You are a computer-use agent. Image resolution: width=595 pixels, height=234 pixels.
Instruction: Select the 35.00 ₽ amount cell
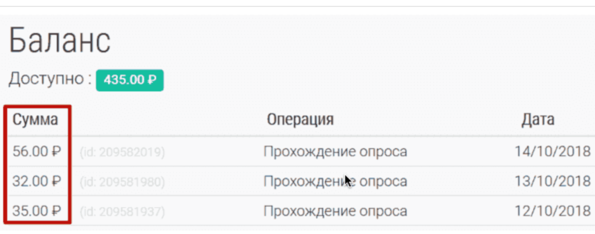(x=37, y=209)
